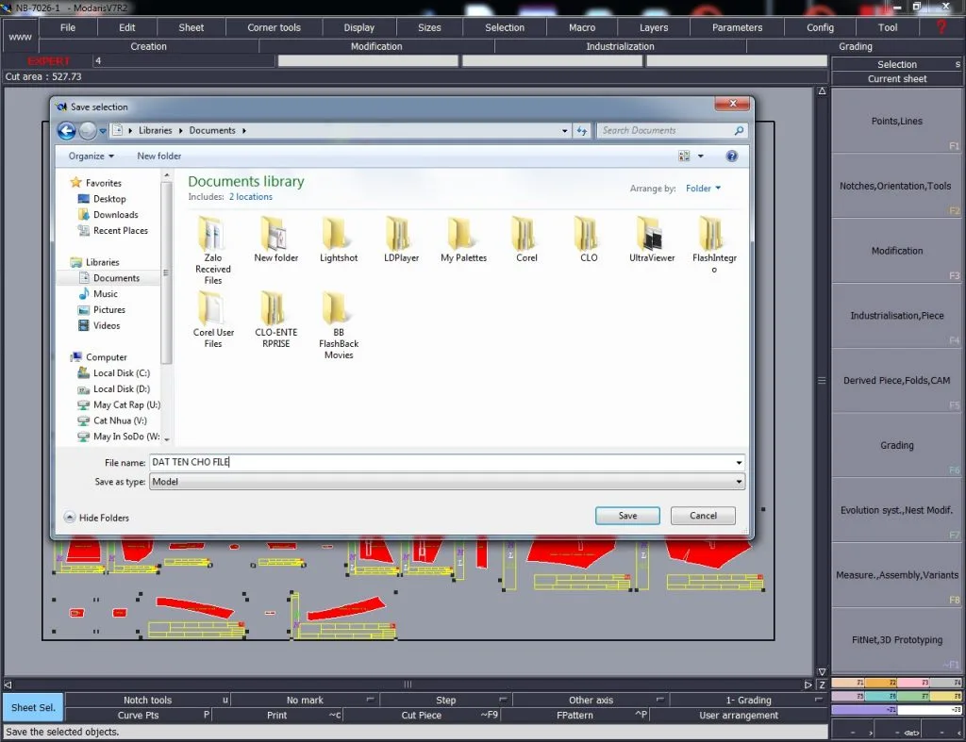Open the May Cat Rap (U:) drive
966x742 pixels.
[126, 405]
